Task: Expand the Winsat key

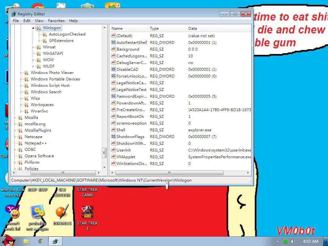Action: click(x=33, y=47)
